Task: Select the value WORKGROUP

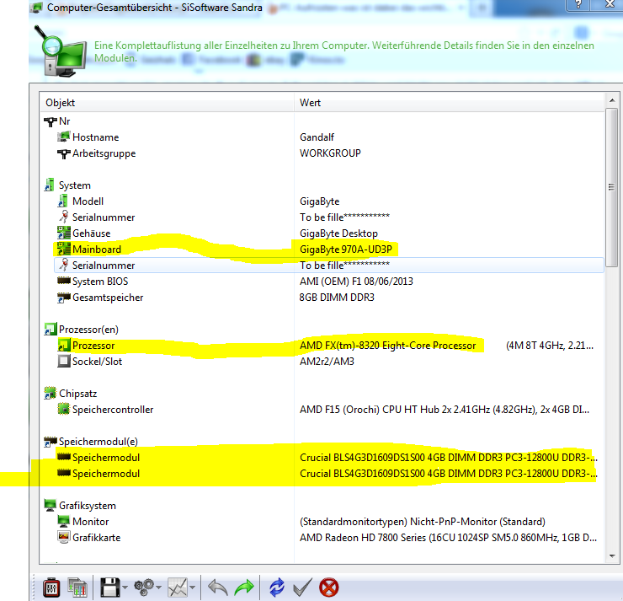Action: (330, 153)
